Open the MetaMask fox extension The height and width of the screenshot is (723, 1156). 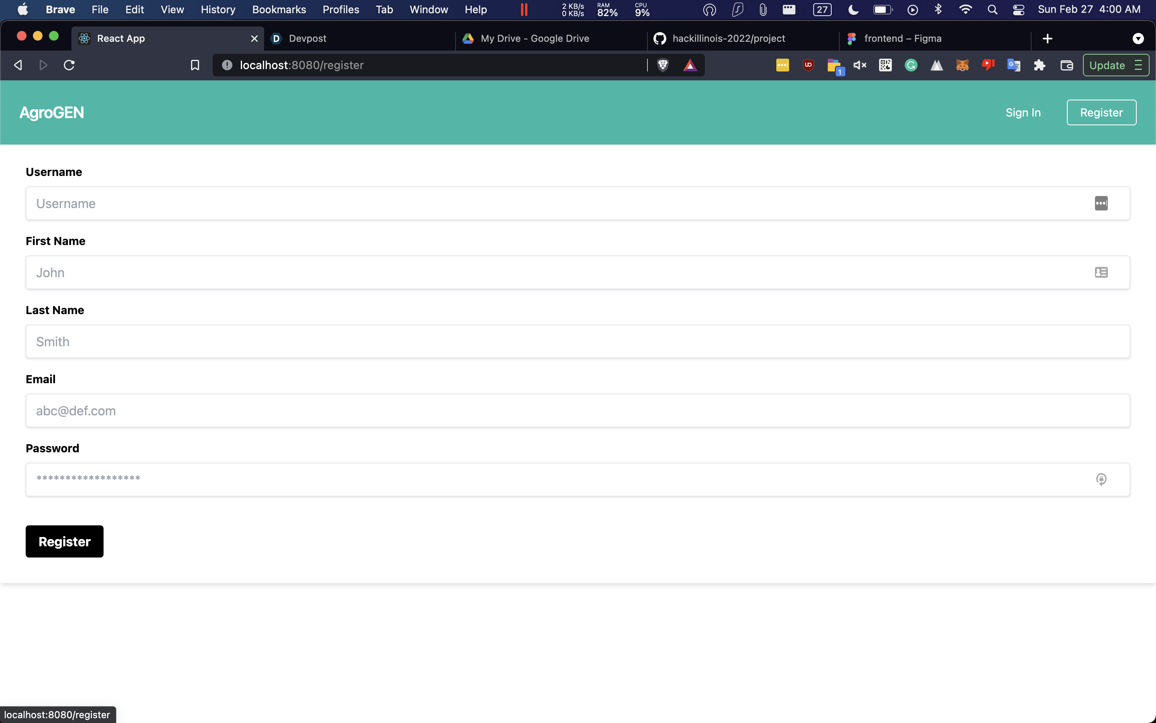point(962,65)
